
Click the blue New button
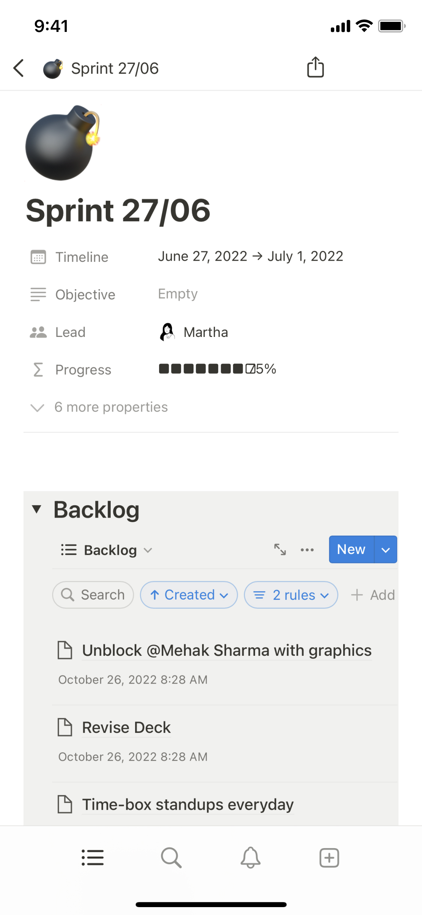coord(351,550)
